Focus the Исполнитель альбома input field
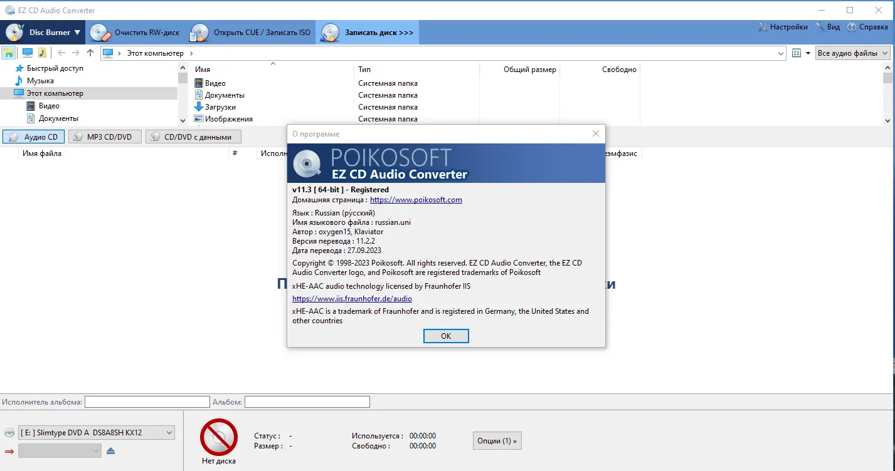 (147, 401)
